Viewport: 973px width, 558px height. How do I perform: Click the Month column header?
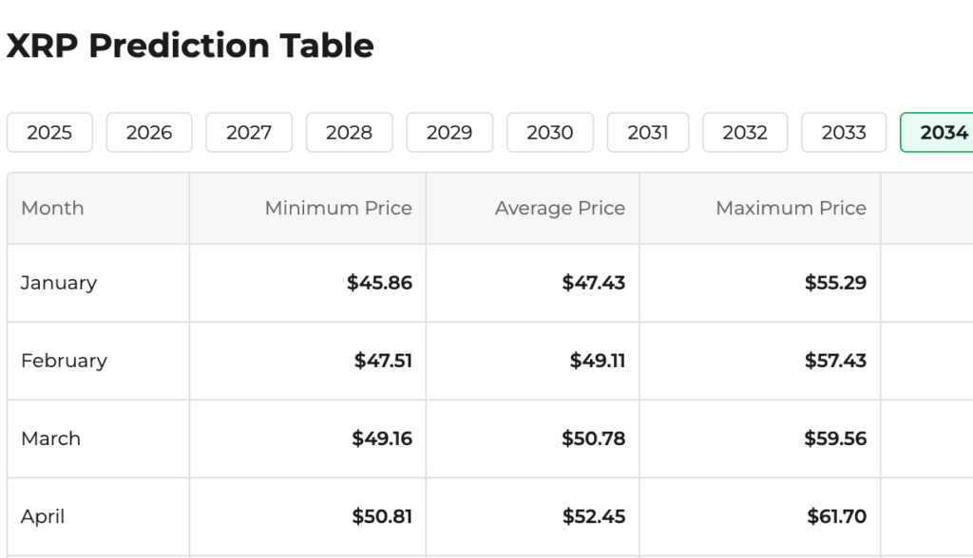click(x=52, y=208)
